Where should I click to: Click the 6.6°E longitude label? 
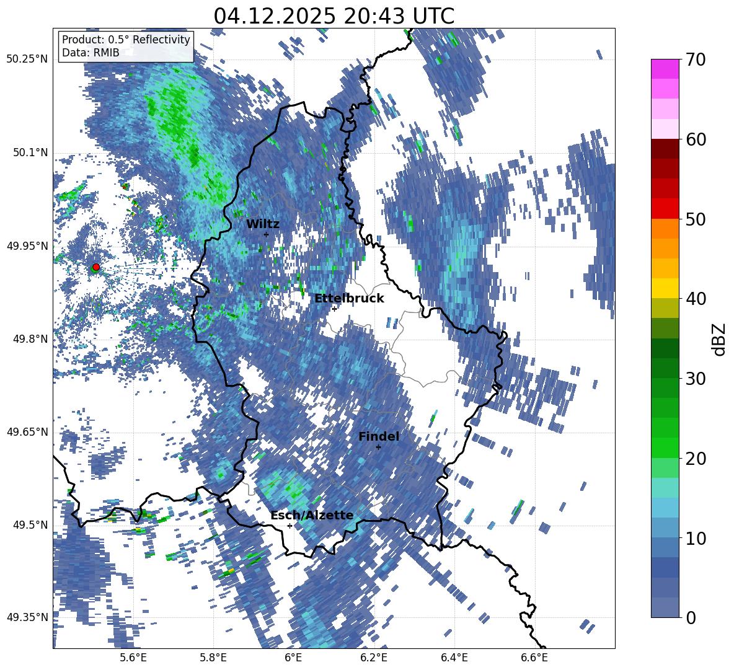click(534, 658)
